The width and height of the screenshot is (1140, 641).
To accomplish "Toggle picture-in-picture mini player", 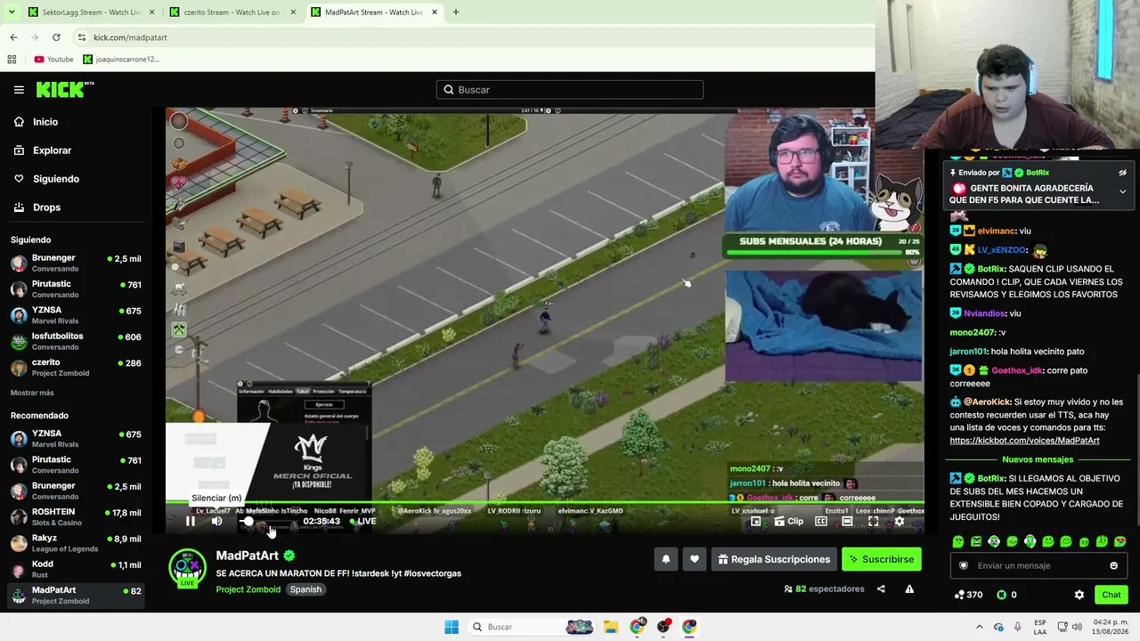I will [x=755, y=522].
